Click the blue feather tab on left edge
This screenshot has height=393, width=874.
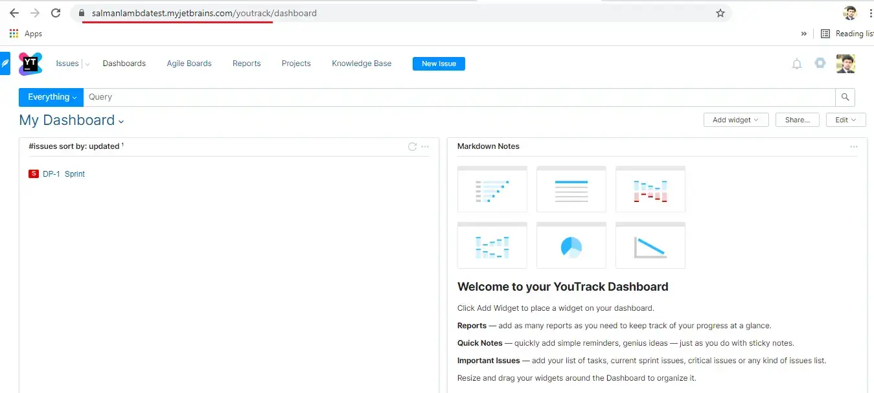coord(5,63)
